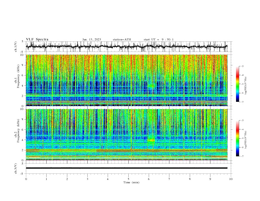
Task: Click the "2" kHz tick on ch.2 frequency axis
Action: [x=23, y=150]
